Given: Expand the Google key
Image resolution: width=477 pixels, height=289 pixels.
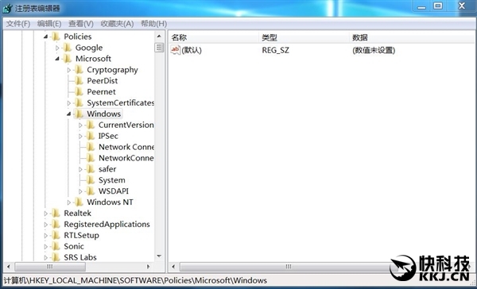Looking at the screenshot, I should click(x=57, y=48).
